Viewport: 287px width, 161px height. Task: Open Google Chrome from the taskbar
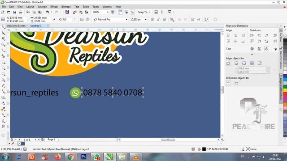point(71,157)
